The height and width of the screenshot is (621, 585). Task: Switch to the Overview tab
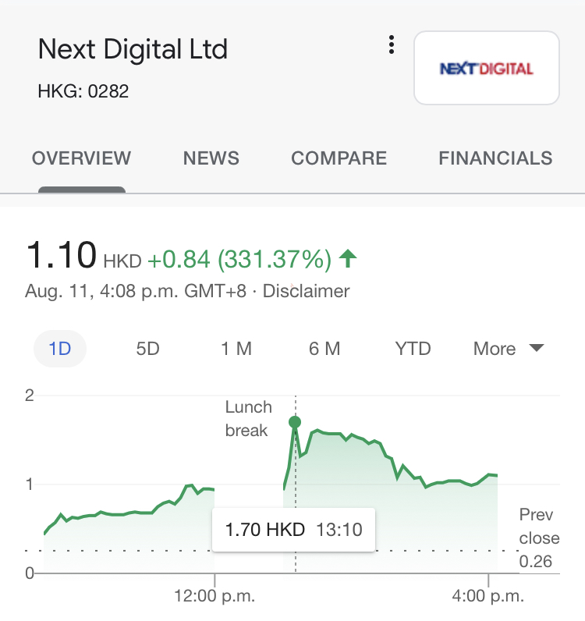[81, 158]
